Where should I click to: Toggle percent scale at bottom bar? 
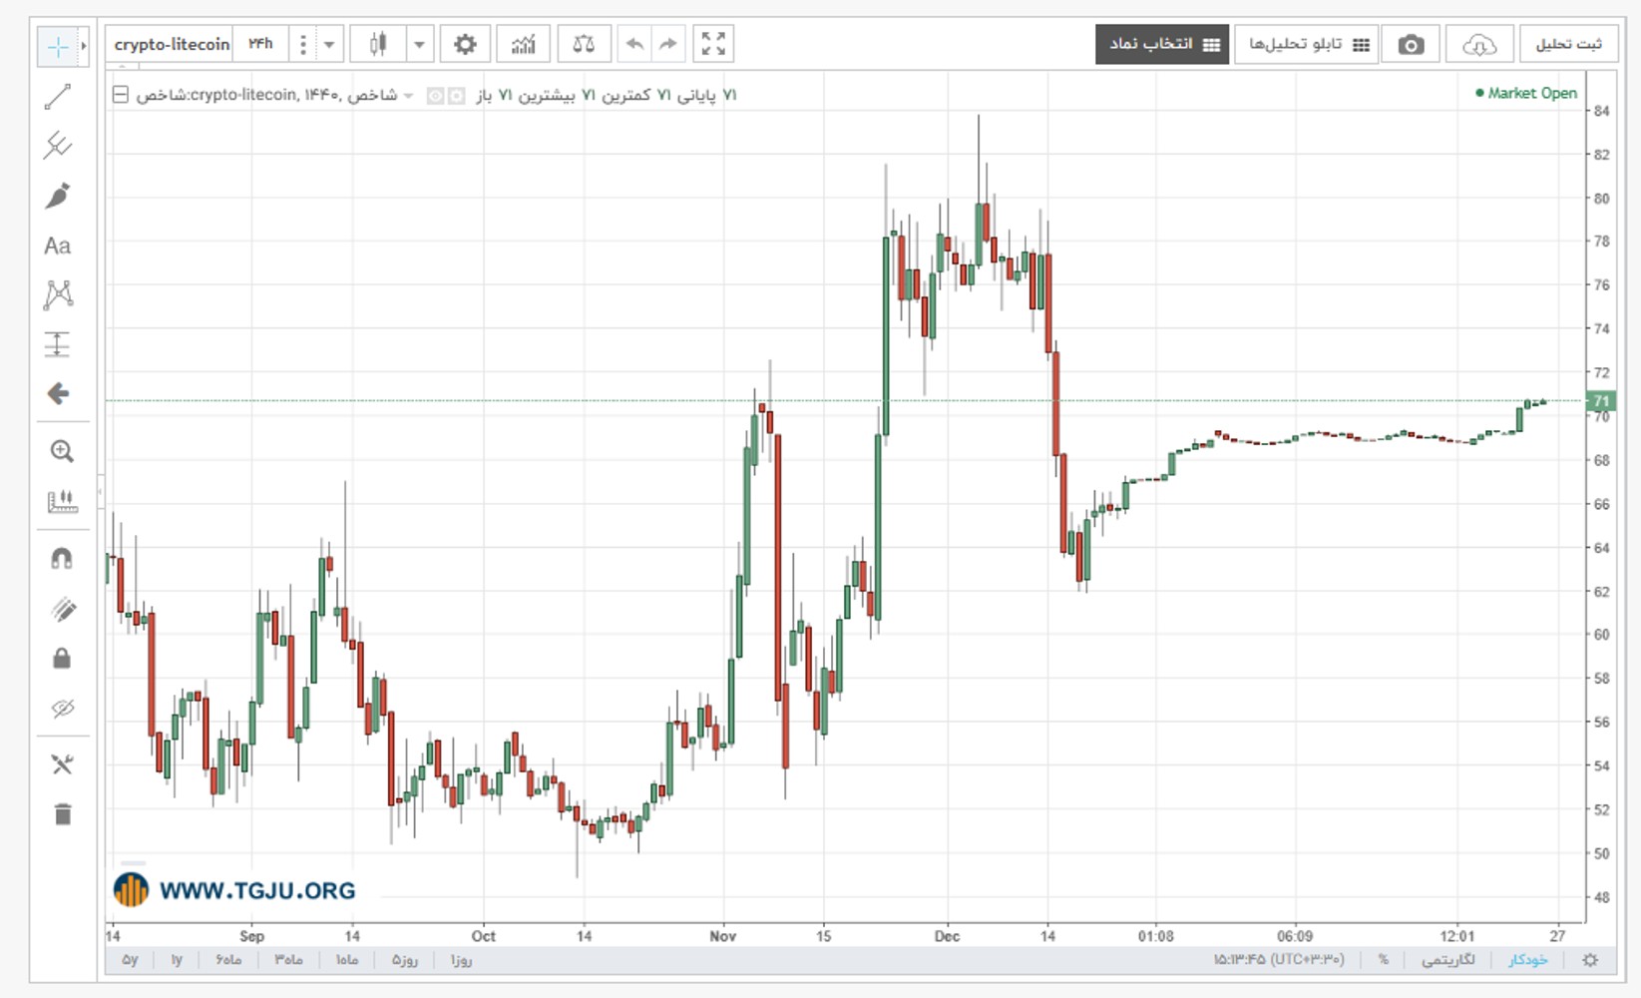click(1384, 960)
